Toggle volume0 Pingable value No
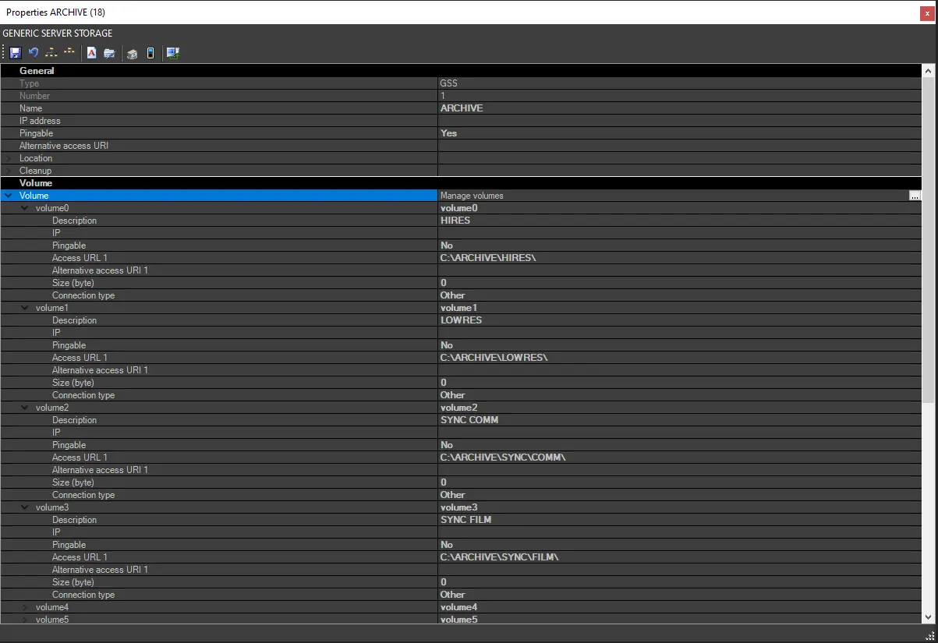938x643 pixels. point(447,246)
